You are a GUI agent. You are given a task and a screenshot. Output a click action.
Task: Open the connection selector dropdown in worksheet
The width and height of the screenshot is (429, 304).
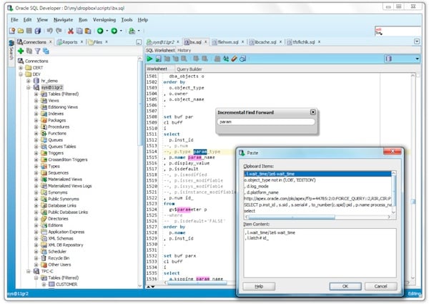416,59
